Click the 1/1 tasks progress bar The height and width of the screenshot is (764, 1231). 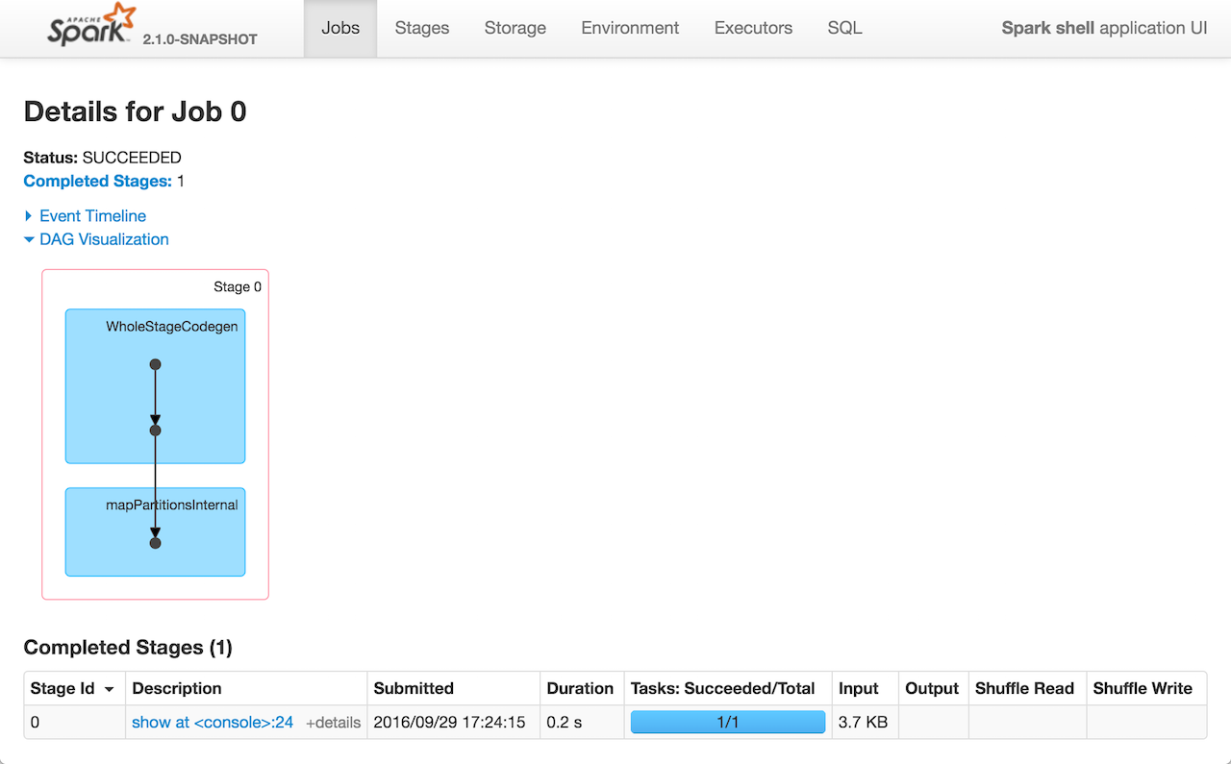click(x=728, y=723)
